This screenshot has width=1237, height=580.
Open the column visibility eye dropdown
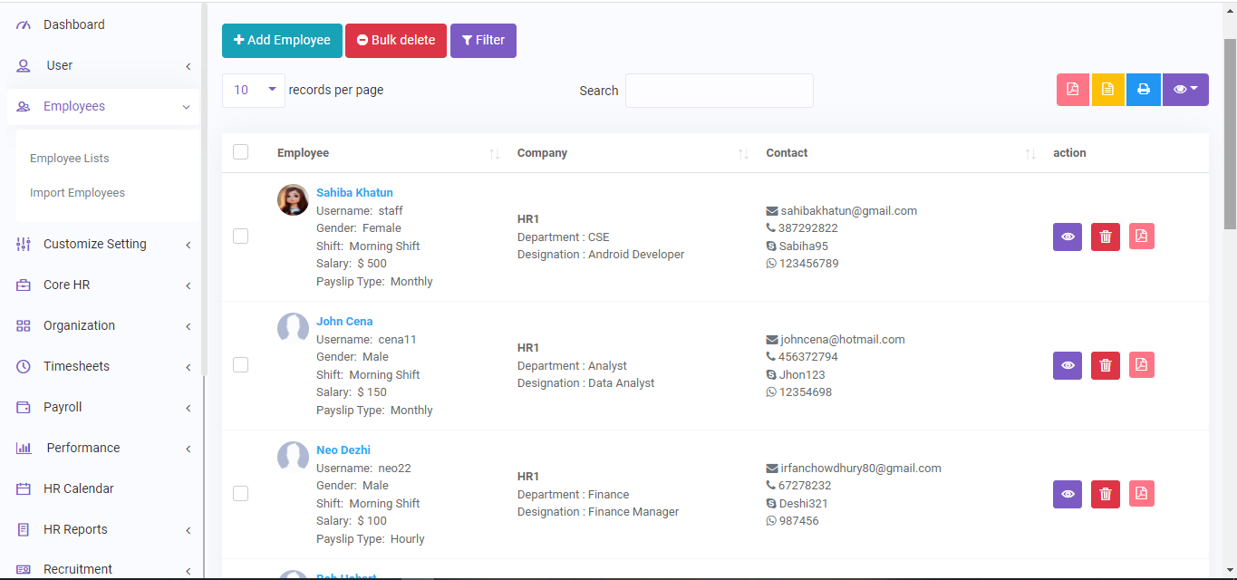1185,90
